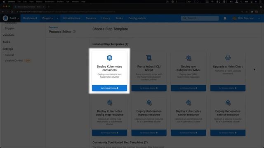Image resolution: width=264 pixels, height=148 pixels.
Task: Click the Rob Pearson avatar icon
Action: 234,18
